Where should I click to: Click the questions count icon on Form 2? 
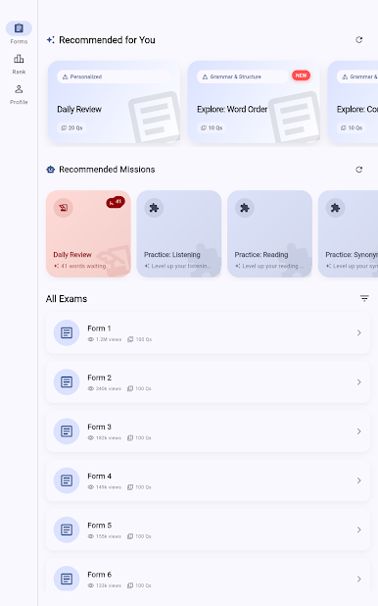(130, 388)
